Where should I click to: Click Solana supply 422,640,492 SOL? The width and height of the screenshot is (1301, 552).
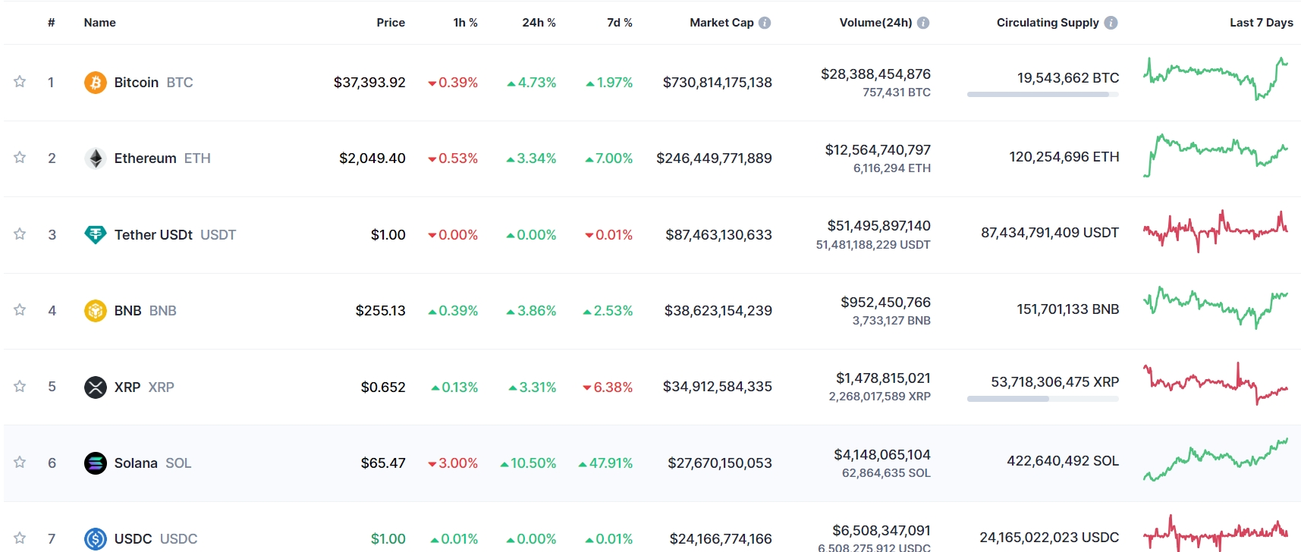(1063, 460)
